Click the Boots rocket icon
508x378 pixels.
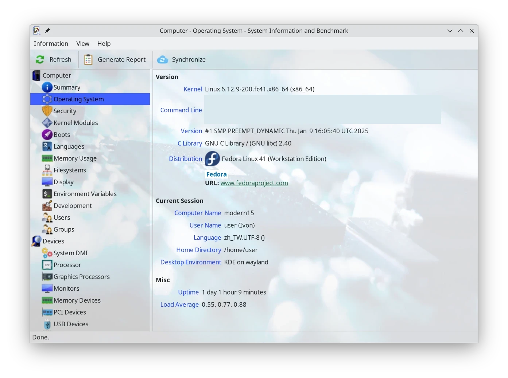[47, 135]
